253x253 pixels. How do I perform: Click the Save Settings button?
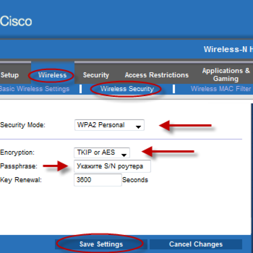pyautogui.click(x=101, y=244)
